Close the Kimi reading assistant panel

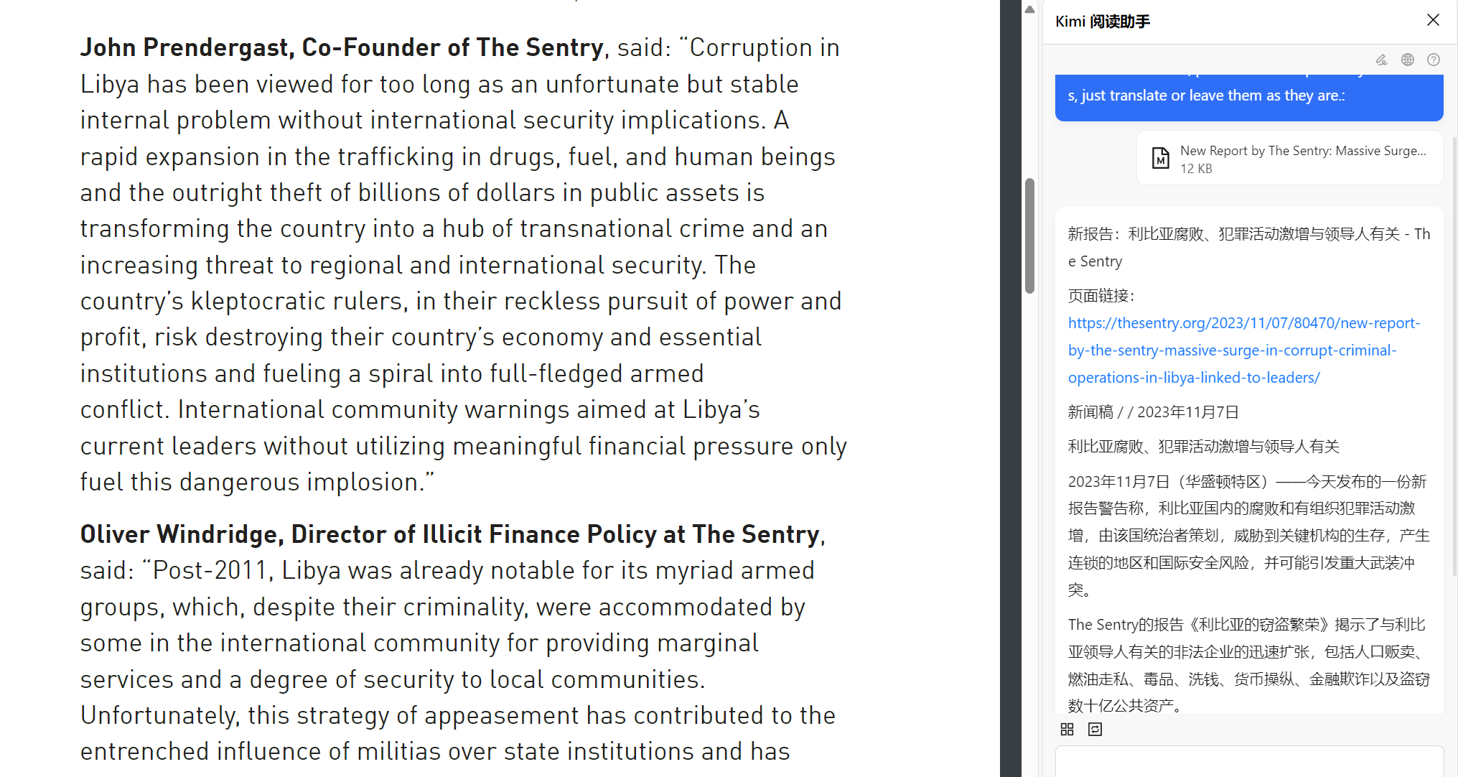[1432, 20]
